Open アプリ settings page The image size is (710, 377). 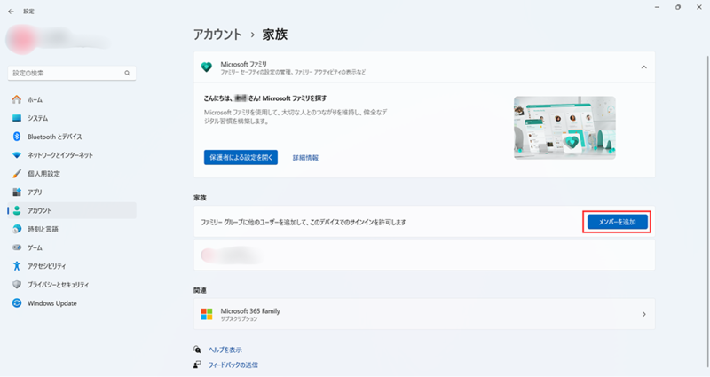tap(72, 192)
